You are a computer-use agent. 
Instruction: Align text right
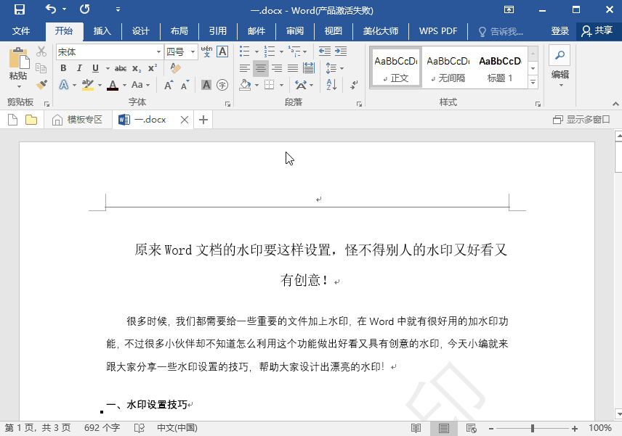coord(277,68)
